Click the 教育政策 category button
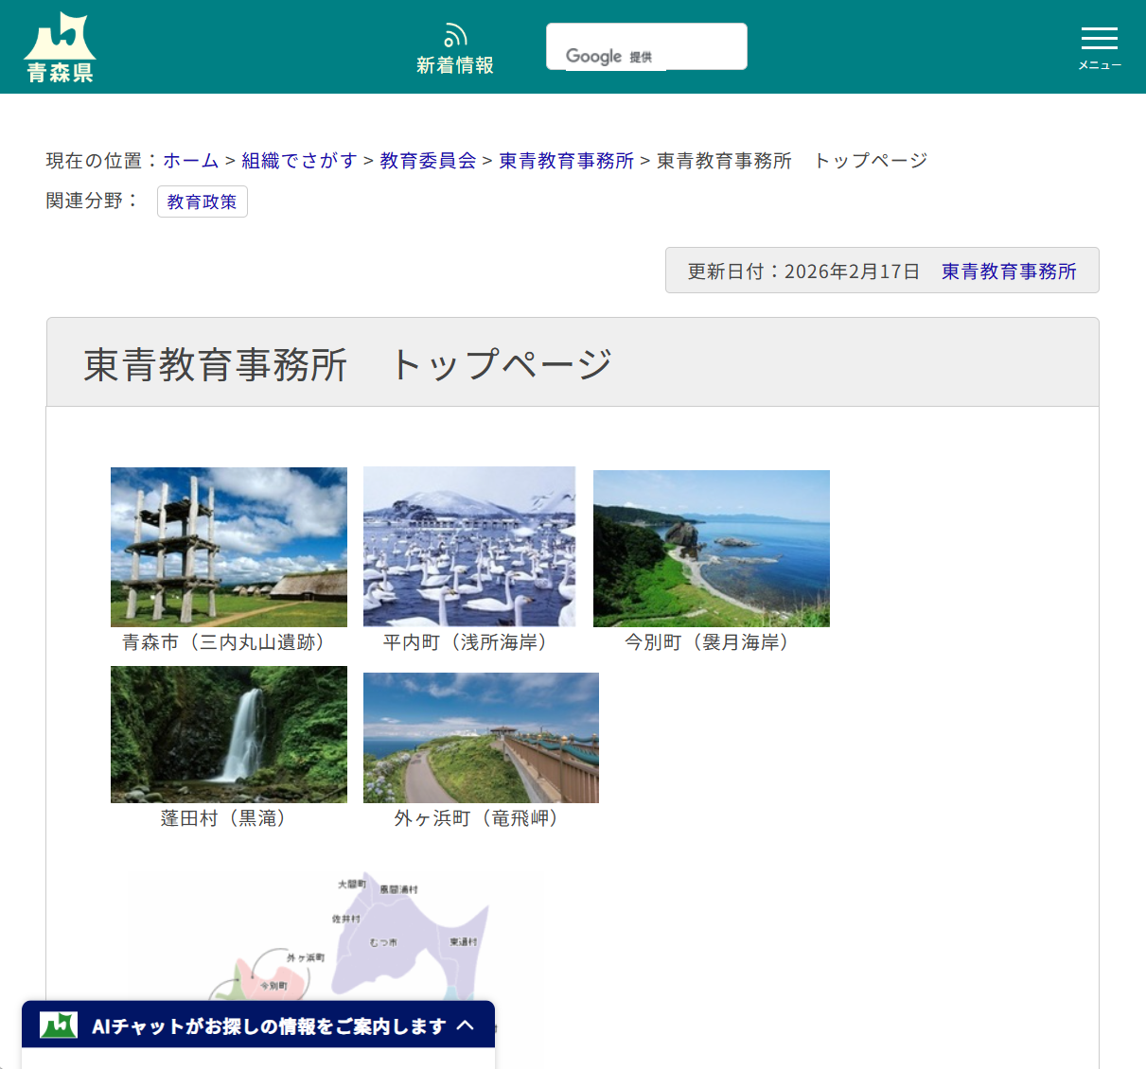The width and height of the screenshot is (1146, 1069). pyautogui.click(x=202, y=201)
